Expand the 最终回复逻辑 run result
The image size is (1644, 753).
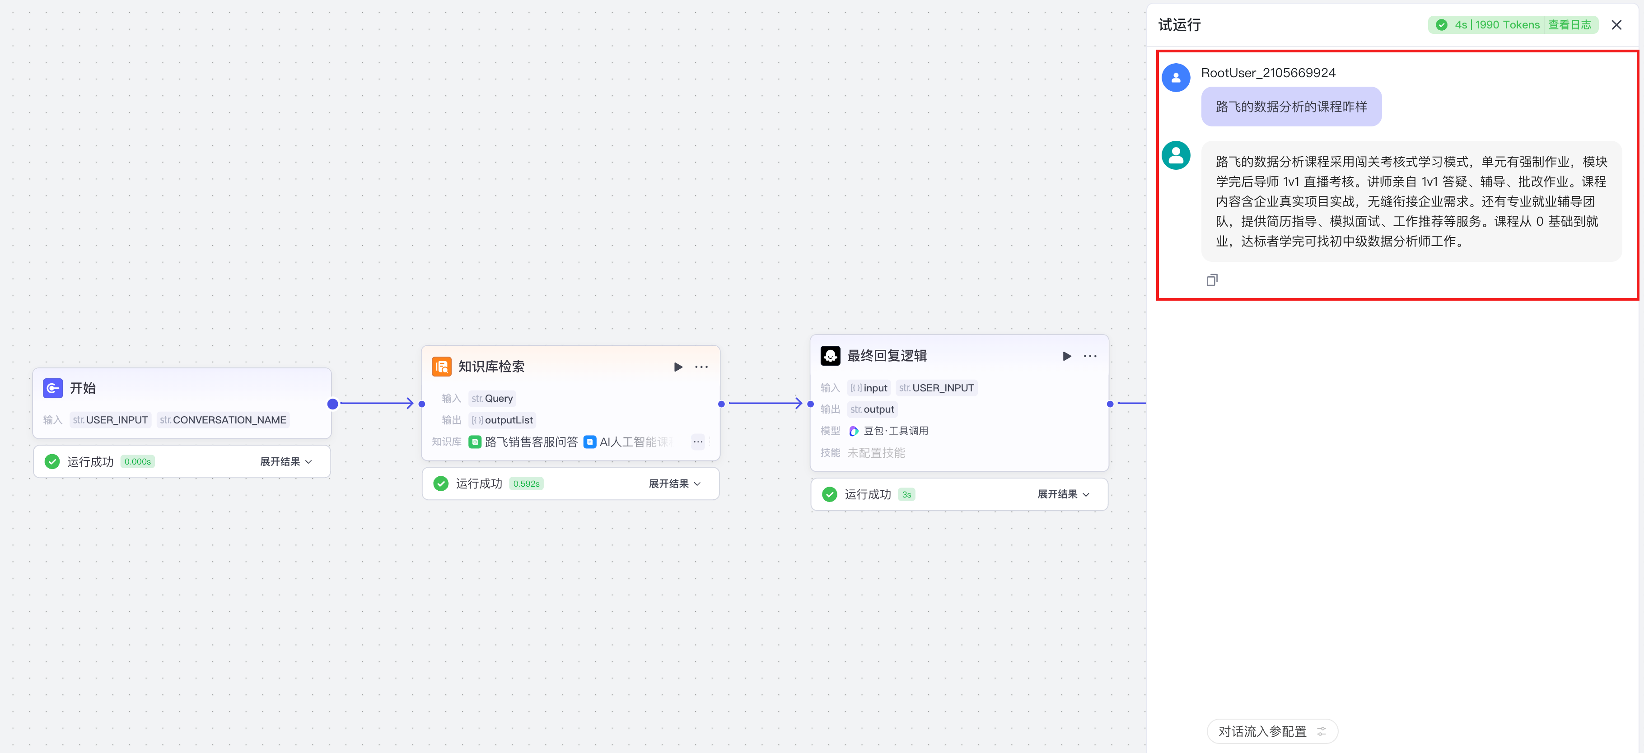pyautogui.click(x=1063, y=495)
